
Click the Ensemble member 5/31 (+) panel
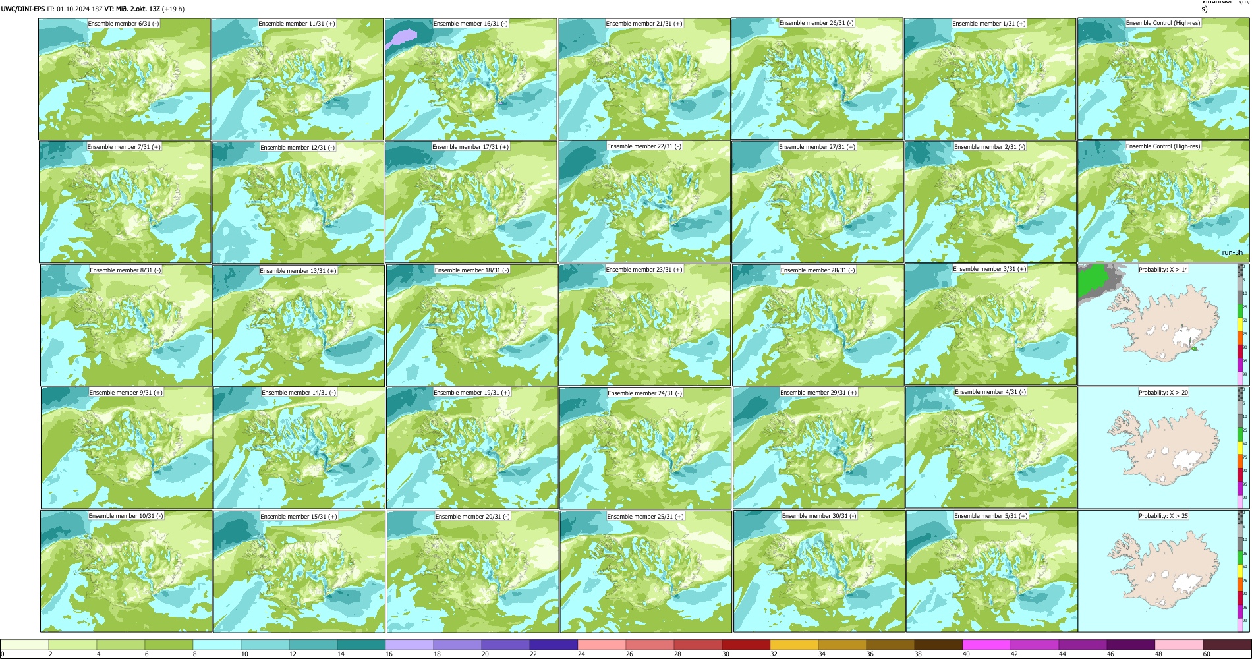[x=992, y=571]
